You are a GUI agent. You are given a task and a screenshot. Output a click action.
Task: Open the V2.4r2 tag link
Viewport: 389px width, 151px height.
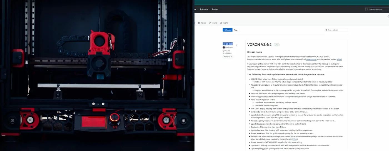coord(228,51)
